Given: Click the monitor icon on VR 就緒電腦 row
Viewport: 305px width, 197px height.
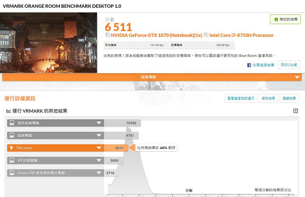Looking at the screenshot, I should pyautogui.click(x=12, y=161).
